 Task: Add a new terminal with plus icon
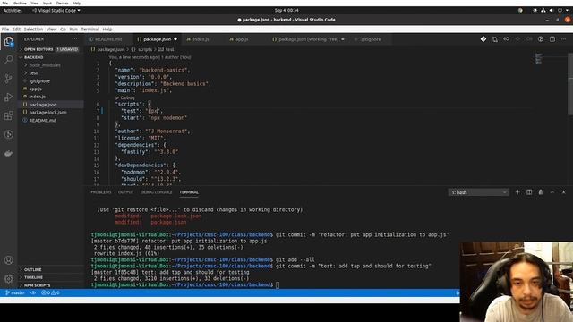[517, 192]
